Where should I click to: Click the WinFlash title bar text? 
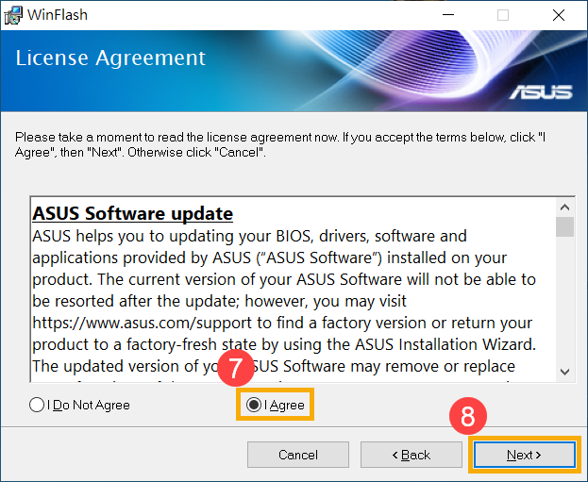(x=58, y=15)
